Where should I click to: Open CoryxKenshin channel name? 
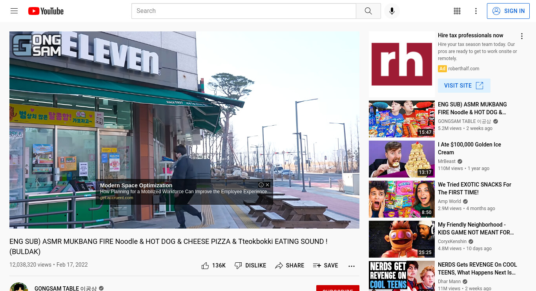(x=452, y=242)
